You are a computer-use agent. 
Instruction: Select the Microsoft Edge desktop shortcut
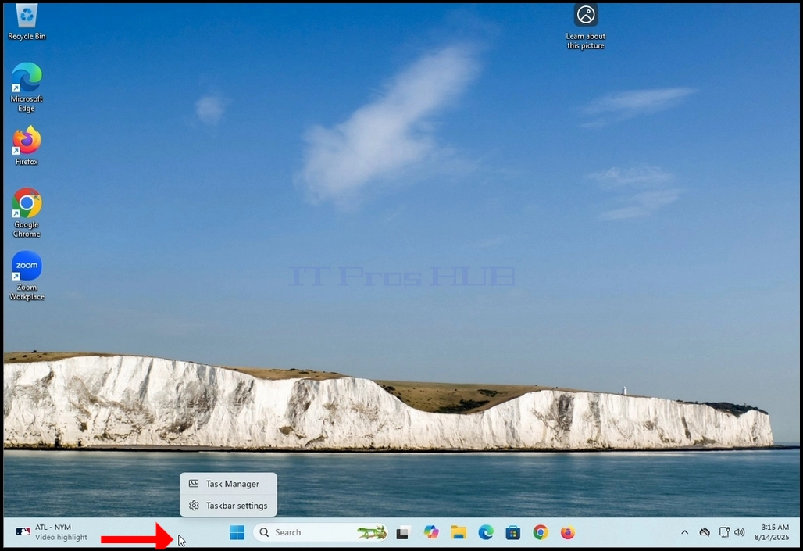click(27, 87)
